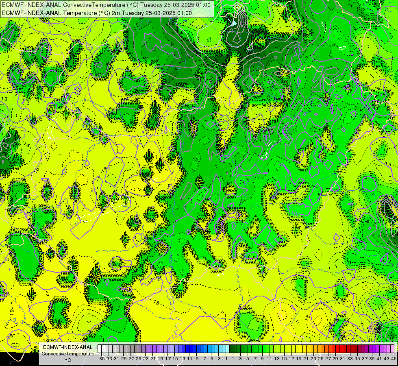Image resolution: width=398 pixels, height=366 pixels.
Task: Select the dark blue legend swatch above -11
Action: click(187, 349)
